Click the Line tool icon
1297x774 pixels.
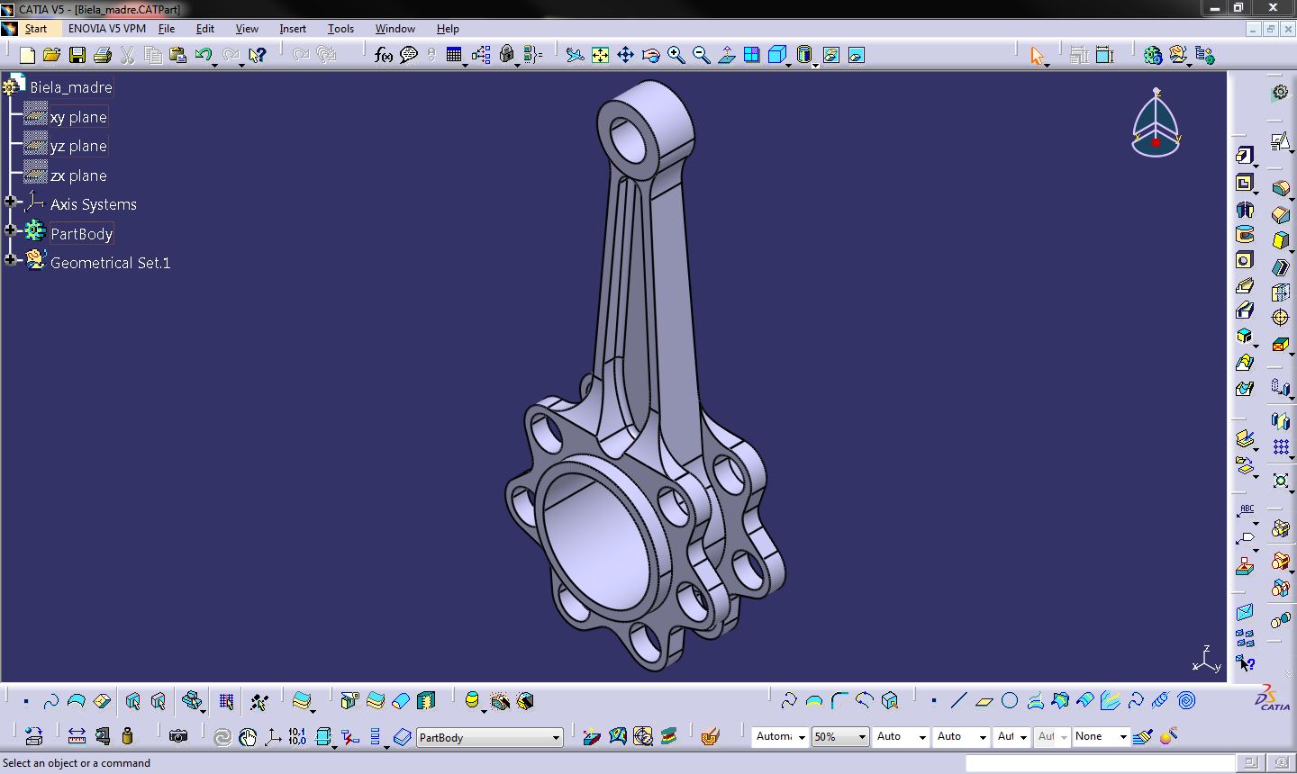tap(959, 700)
